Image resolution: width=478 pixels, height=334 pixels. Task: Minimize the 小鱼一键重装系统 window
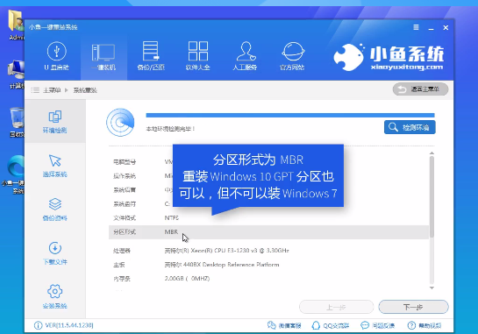(431, 28)
